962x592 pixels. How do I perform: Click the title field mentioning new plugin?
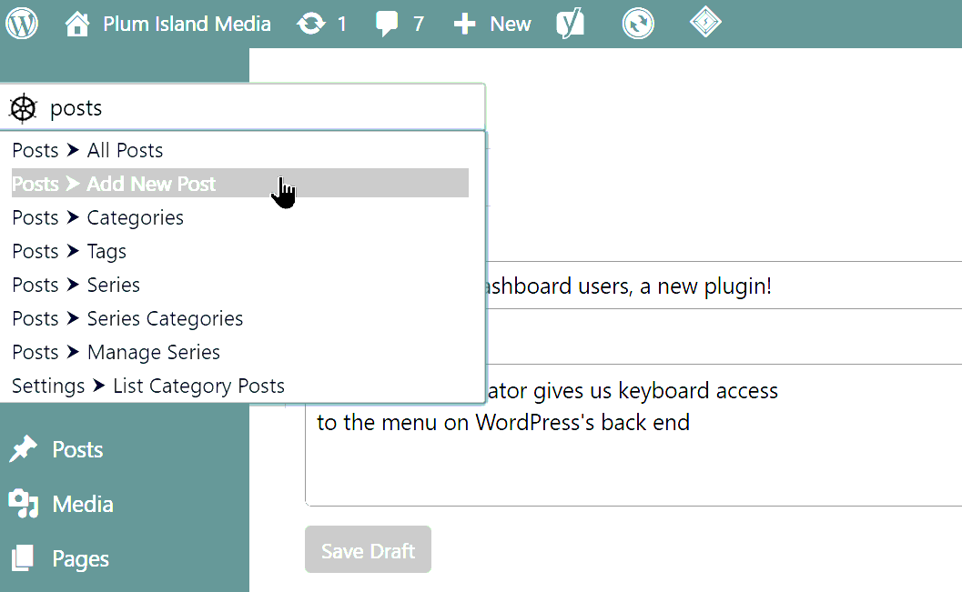click(x=724, y=286)
